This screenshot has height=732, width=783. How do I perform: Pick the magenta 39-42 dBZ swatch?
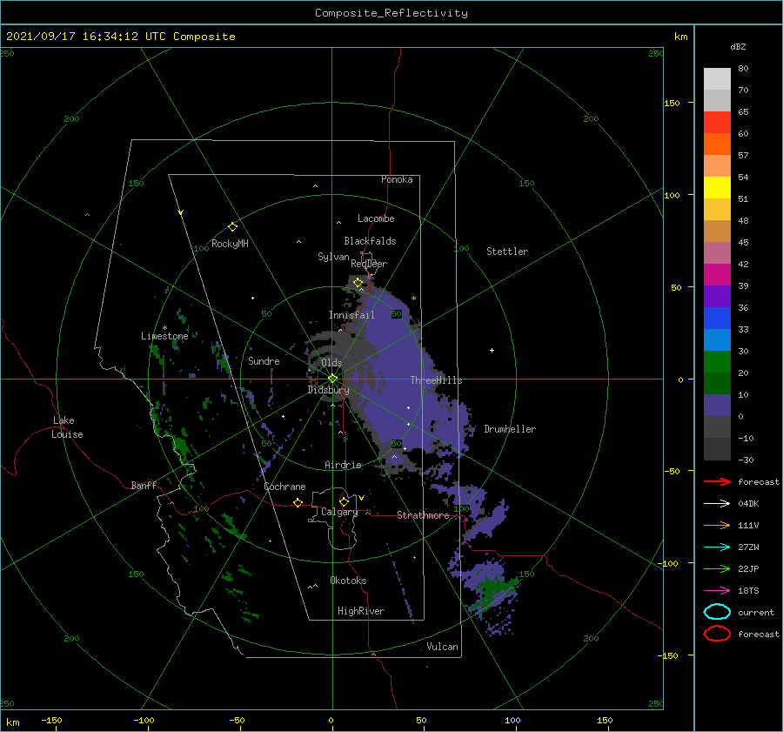pos(717,274)
